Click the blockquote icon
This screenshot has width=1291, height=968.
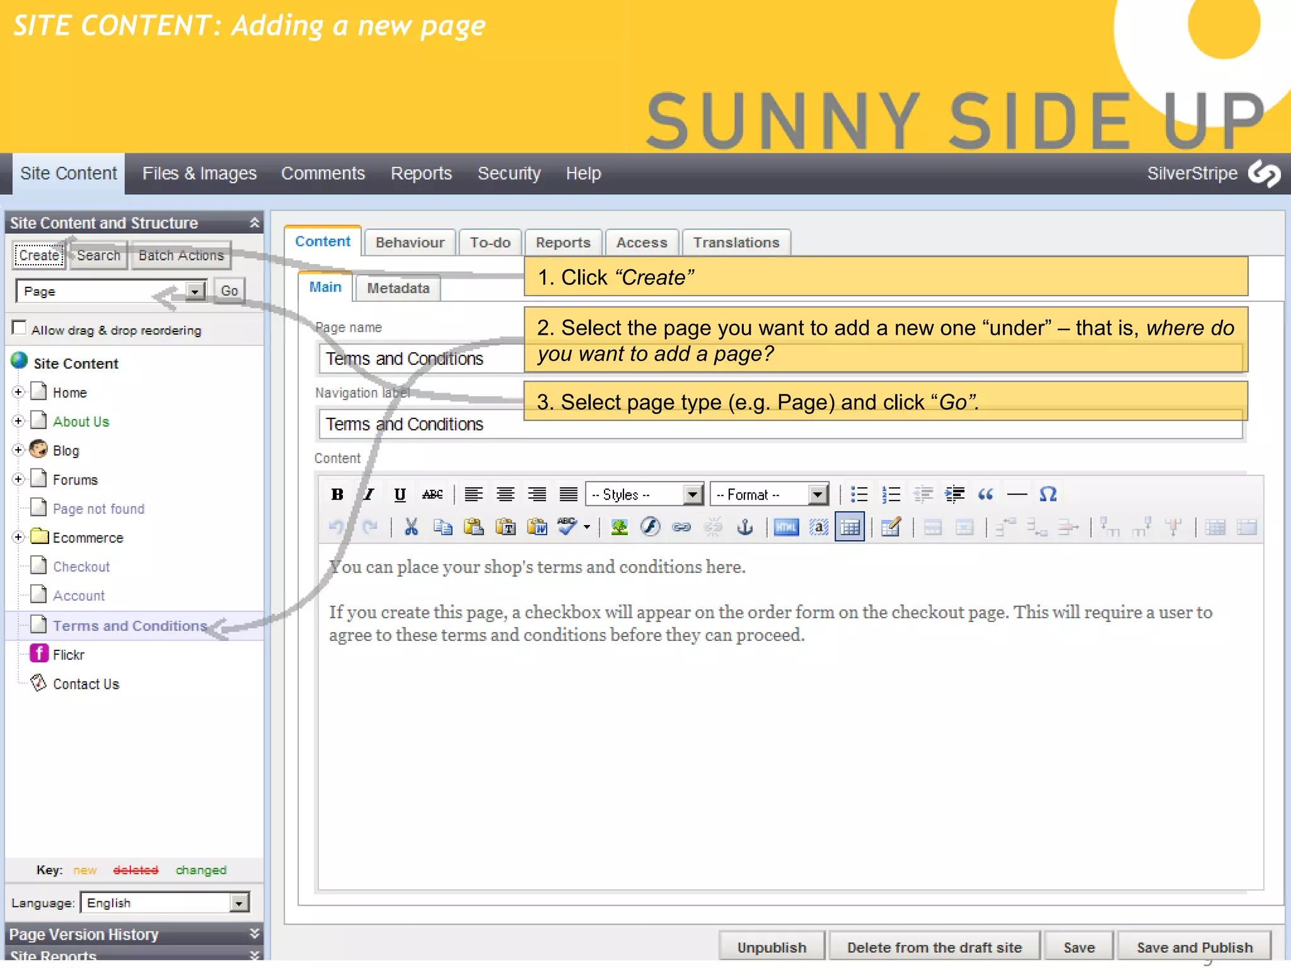[985, 495]
